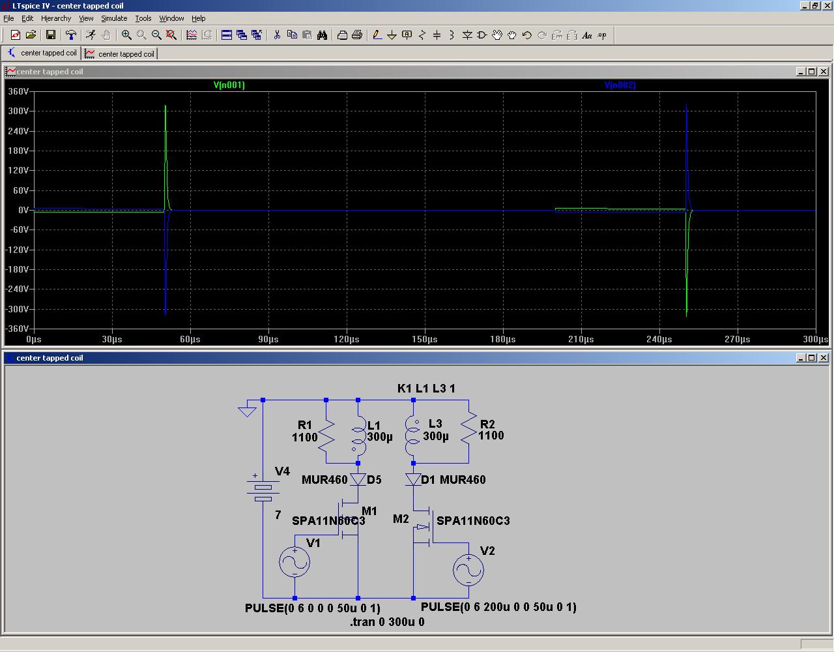Switch to the waveform center tapped coil tab
Image resolution: width=834 pixels, height=652 pixels.
click(x=119, y=54)
